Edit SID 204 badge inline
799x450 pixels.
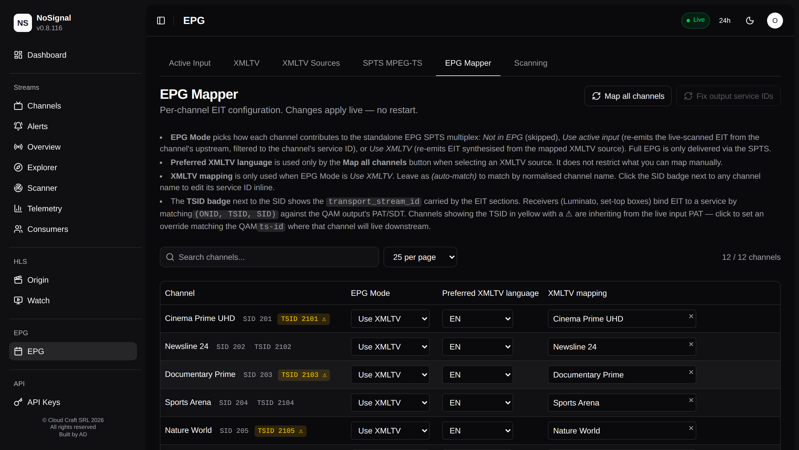(233, 403)
